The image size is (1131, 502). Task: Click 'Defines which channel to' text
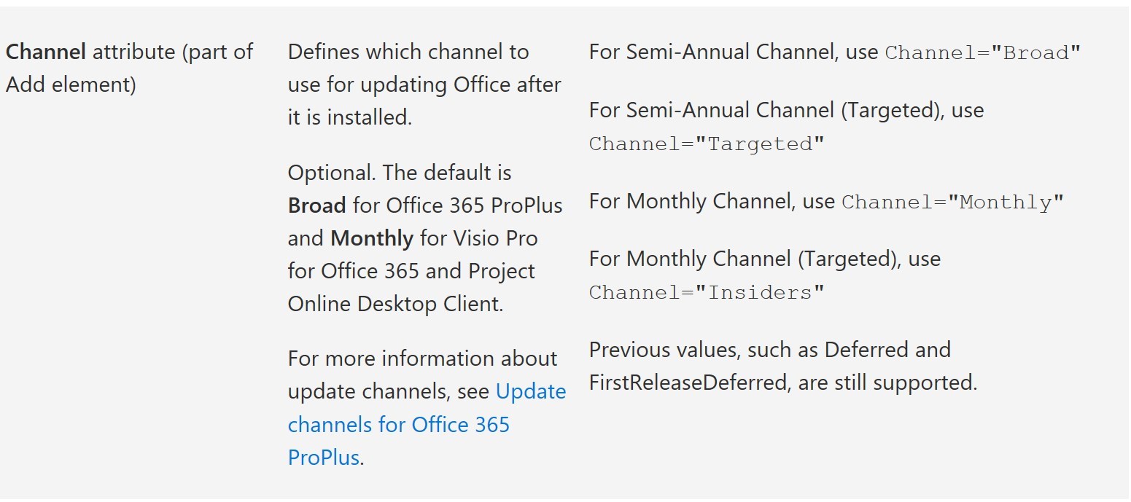408,52
